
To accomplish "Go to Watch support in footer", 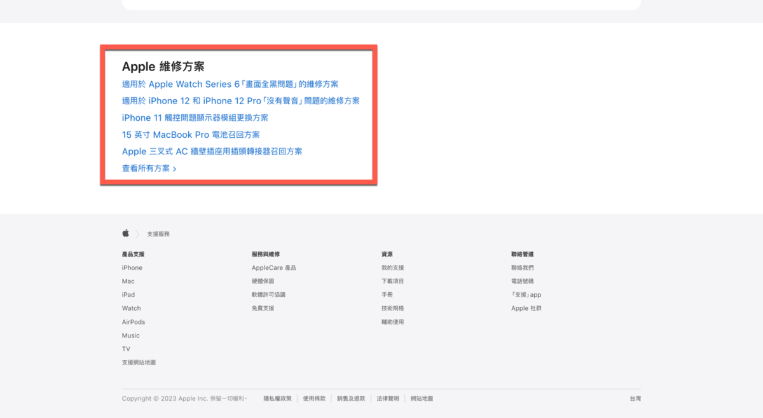I will coord(132,308).
